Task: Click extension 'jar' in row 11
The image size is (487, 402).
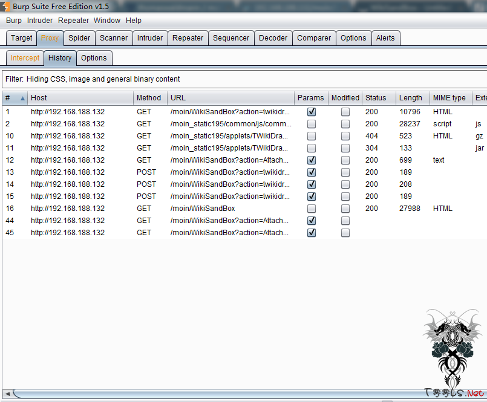Action: (x=480, y=148)
